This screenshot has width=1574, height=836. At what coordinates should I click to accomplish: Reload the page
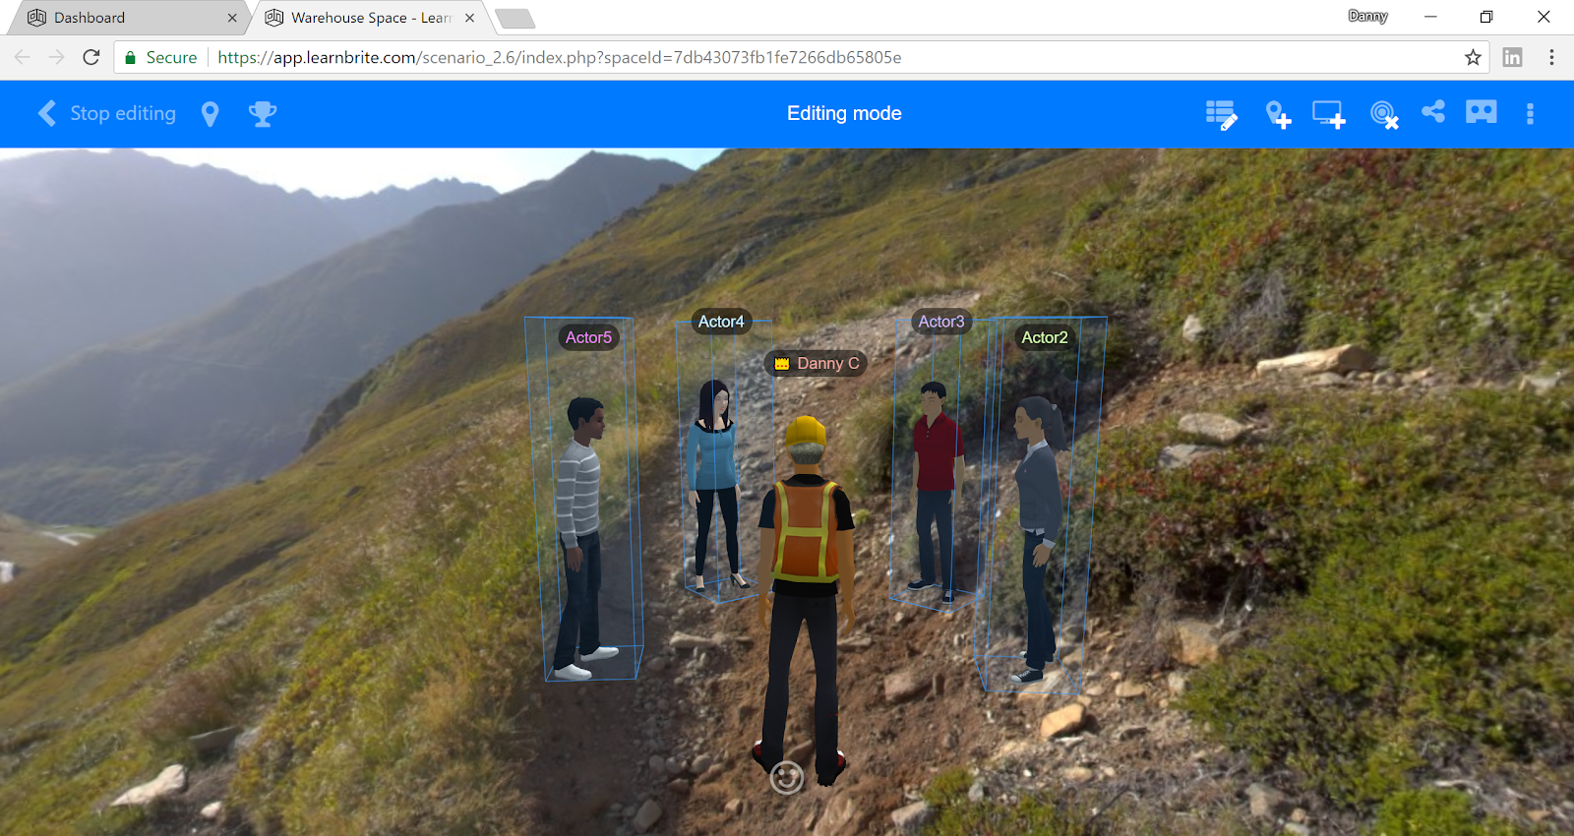click(91, 57)
